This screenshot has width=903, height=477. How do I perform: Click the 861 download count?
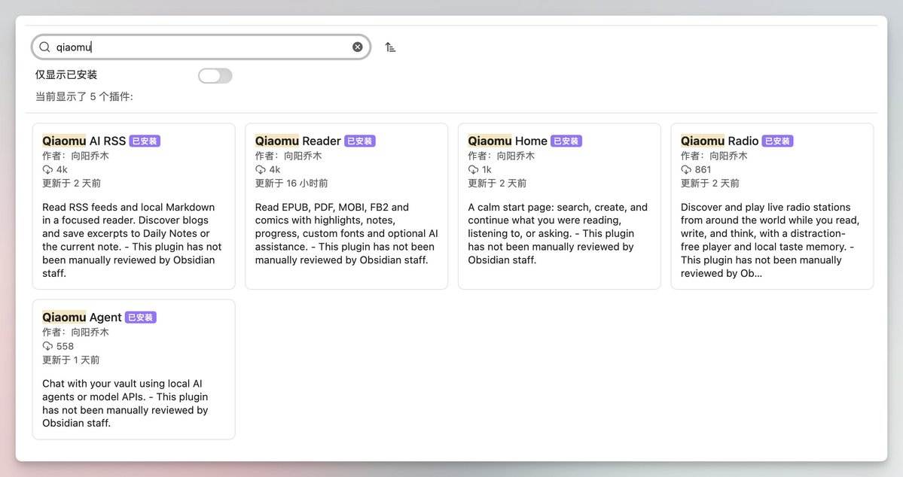coord(703,170)
